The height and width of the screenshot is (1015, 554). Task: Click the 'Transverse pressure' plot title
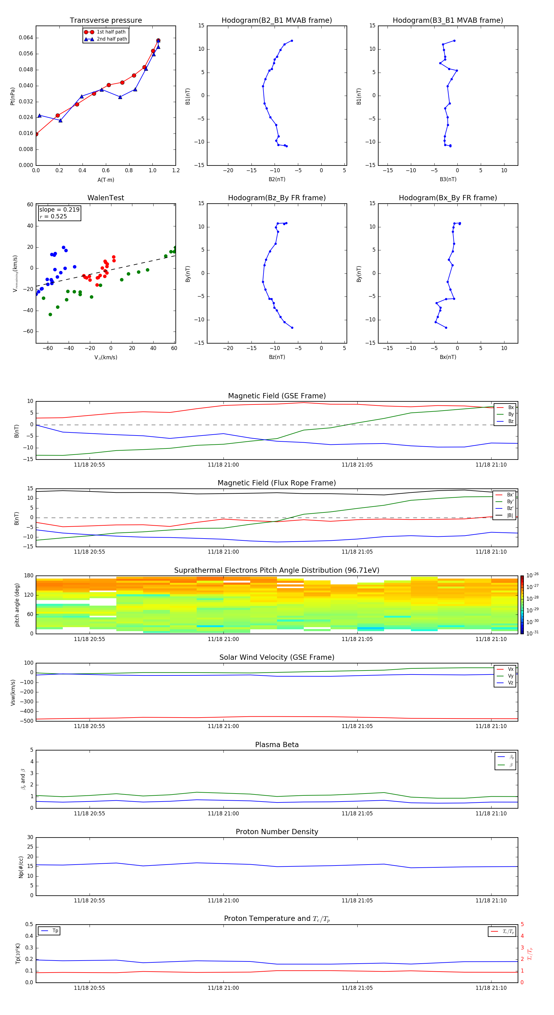106,20
